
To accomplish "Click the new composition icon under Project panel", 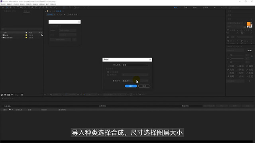I will [8, 95].
